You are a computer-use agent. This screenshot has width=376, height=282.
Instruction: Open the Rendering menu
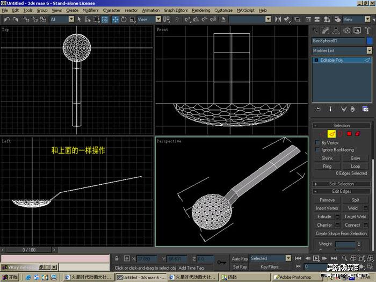tap(201, 10)
